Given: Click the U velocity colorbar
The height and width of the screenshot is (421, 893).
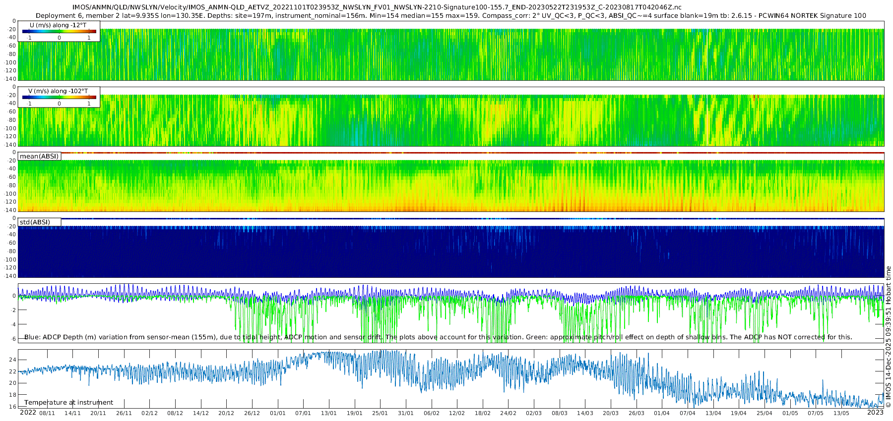Looking at the screenshot, I should [x=59, y=32].
